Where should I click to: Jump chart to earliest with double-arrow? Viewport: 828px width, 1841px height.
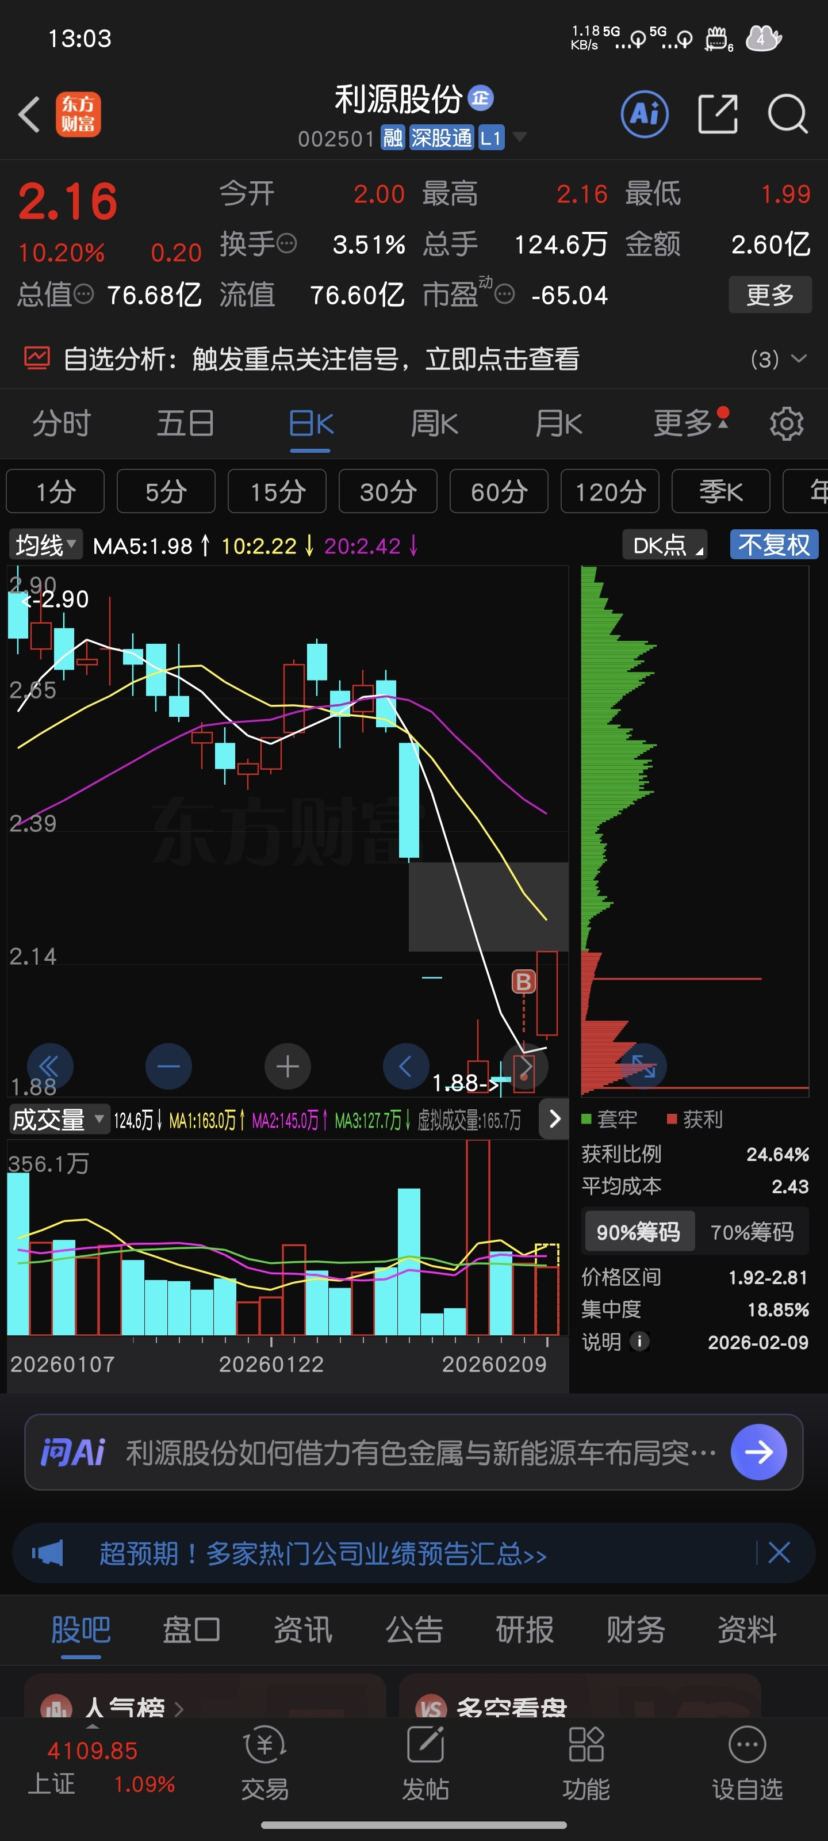tap(49, 1067)
